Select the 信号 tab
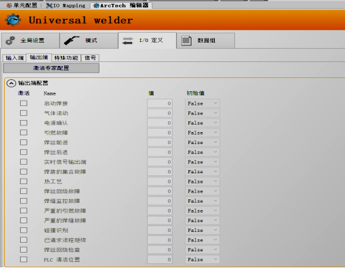 pos(90,58)
